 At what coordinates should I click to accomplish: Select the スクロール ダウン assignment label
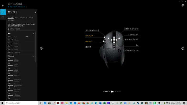tap(130, 50)
